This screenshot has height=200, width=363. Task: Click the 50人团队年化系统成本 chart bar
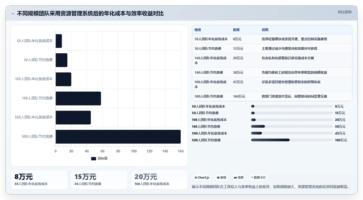[59, 41]
